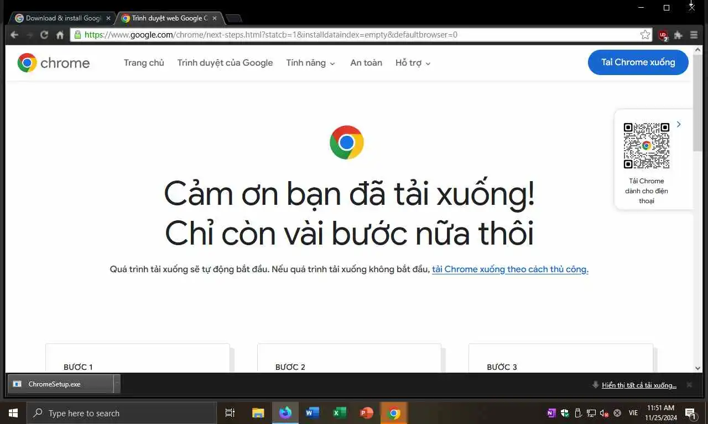This screenshot has height=424, width=708.
Task: Open the Windows Start menu
Action: [x=13, y=413]
